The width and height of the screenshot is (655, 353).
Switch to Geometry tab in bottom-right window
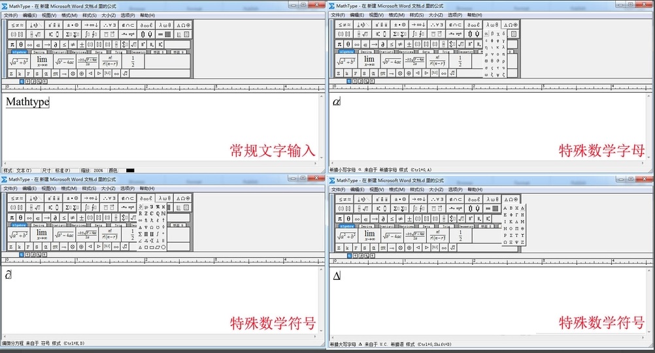point(466,226)
